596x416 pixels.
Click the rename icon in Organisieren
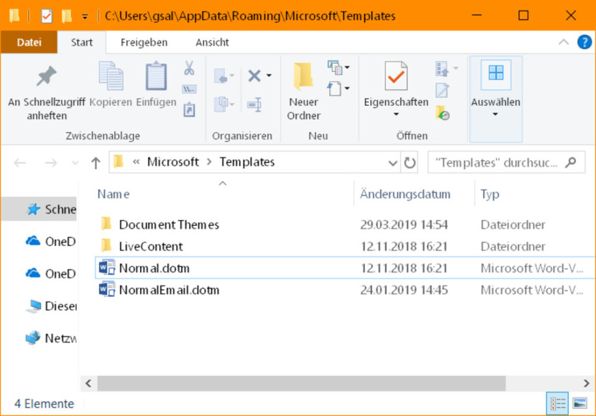click(x=254, y=105)
